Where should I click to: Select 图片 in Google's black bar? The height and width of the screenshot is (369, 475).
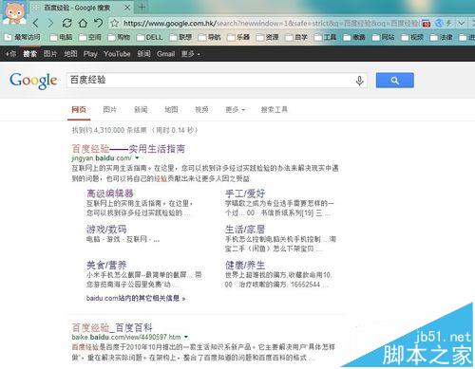[x=50, y=54]
